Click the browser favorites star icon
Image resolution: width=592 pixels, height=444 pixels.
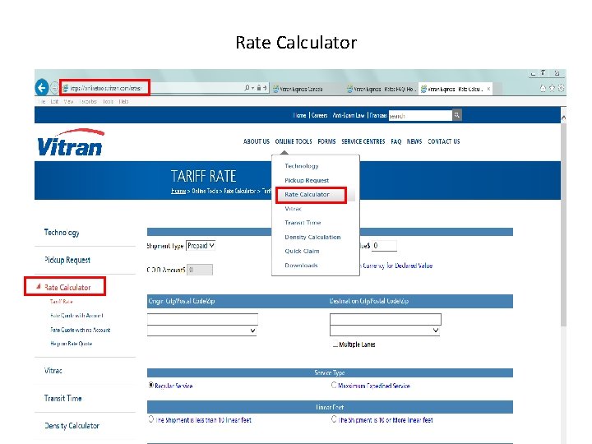click(552, 88)
